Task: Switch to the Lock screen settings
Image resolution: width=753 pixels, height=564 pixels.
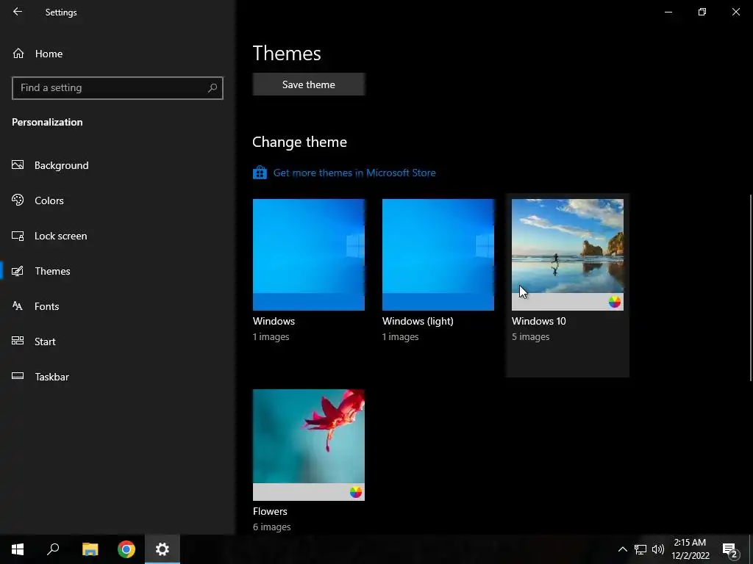Action: tap(117, 236)
